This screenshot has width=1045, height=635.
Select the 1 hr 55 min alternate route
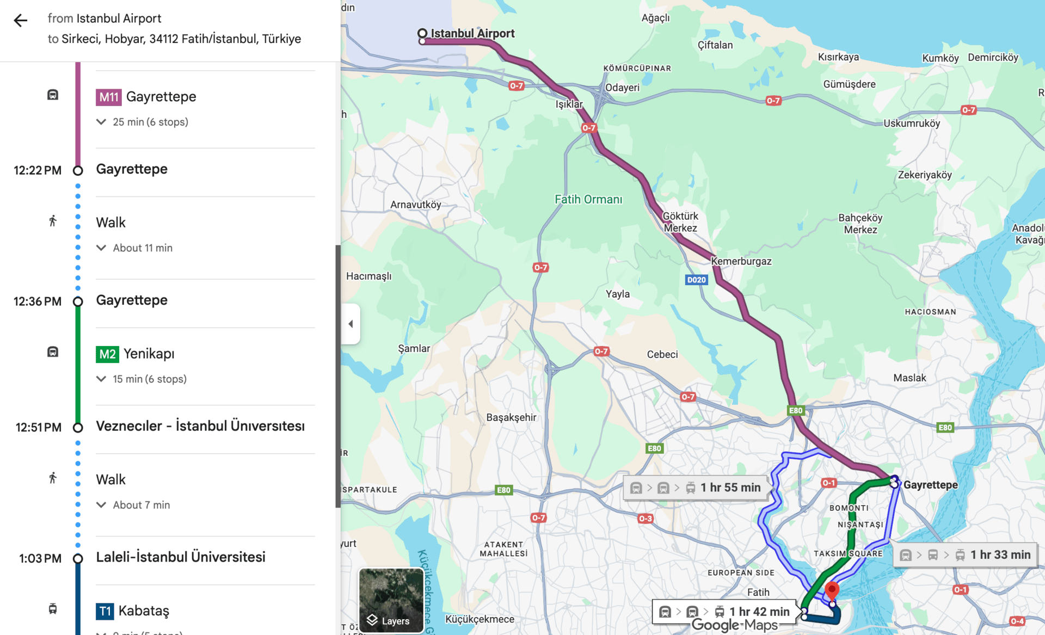[x=697, y=488]
